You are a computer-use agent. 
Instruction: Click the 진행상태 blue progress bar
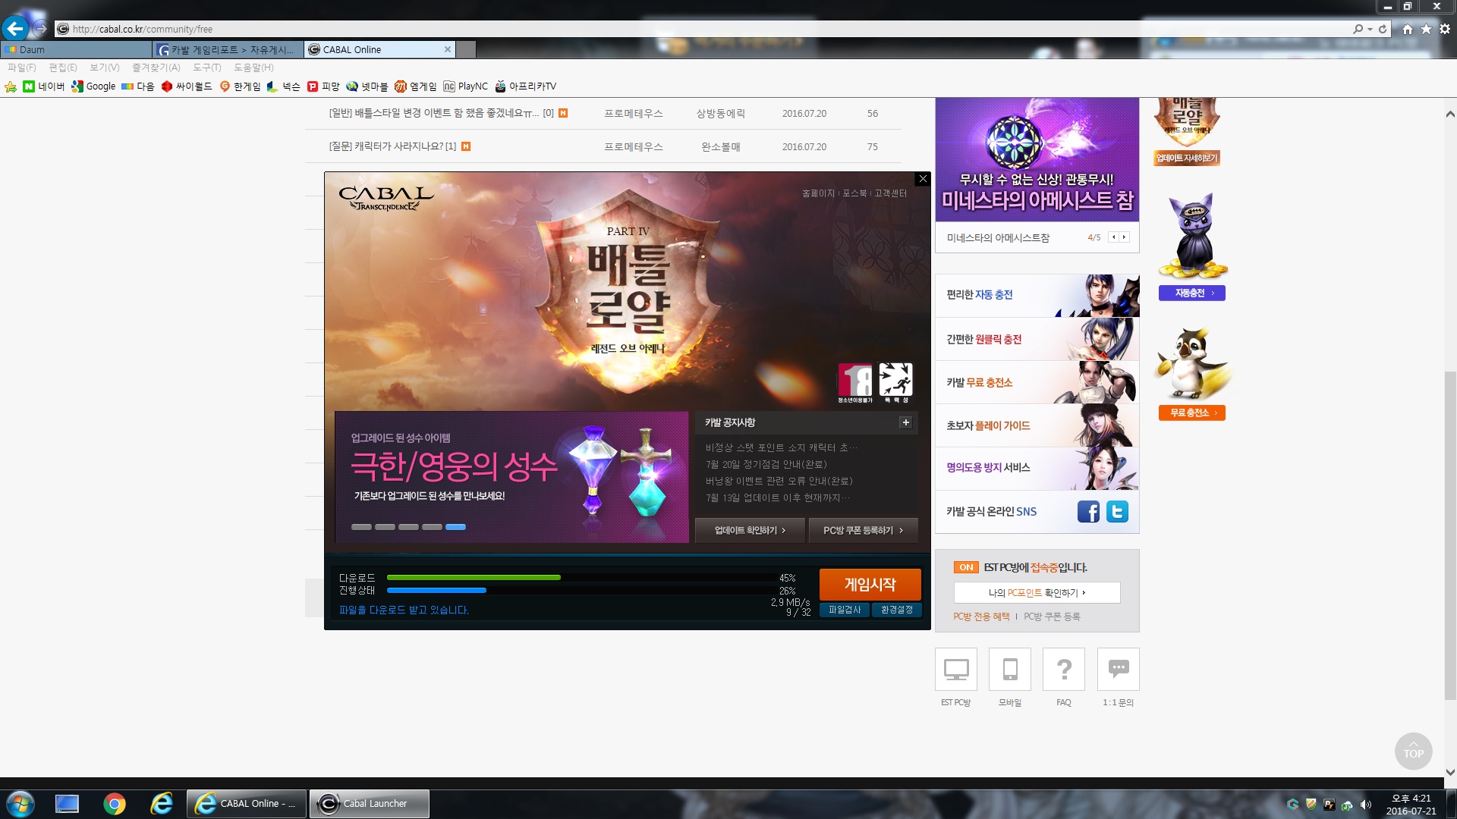click(436, 590)
